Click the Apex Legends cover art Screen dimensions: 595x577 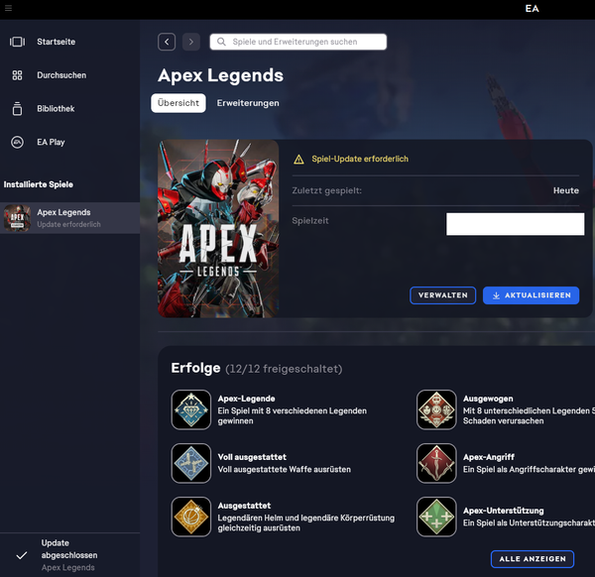(218, 228)
